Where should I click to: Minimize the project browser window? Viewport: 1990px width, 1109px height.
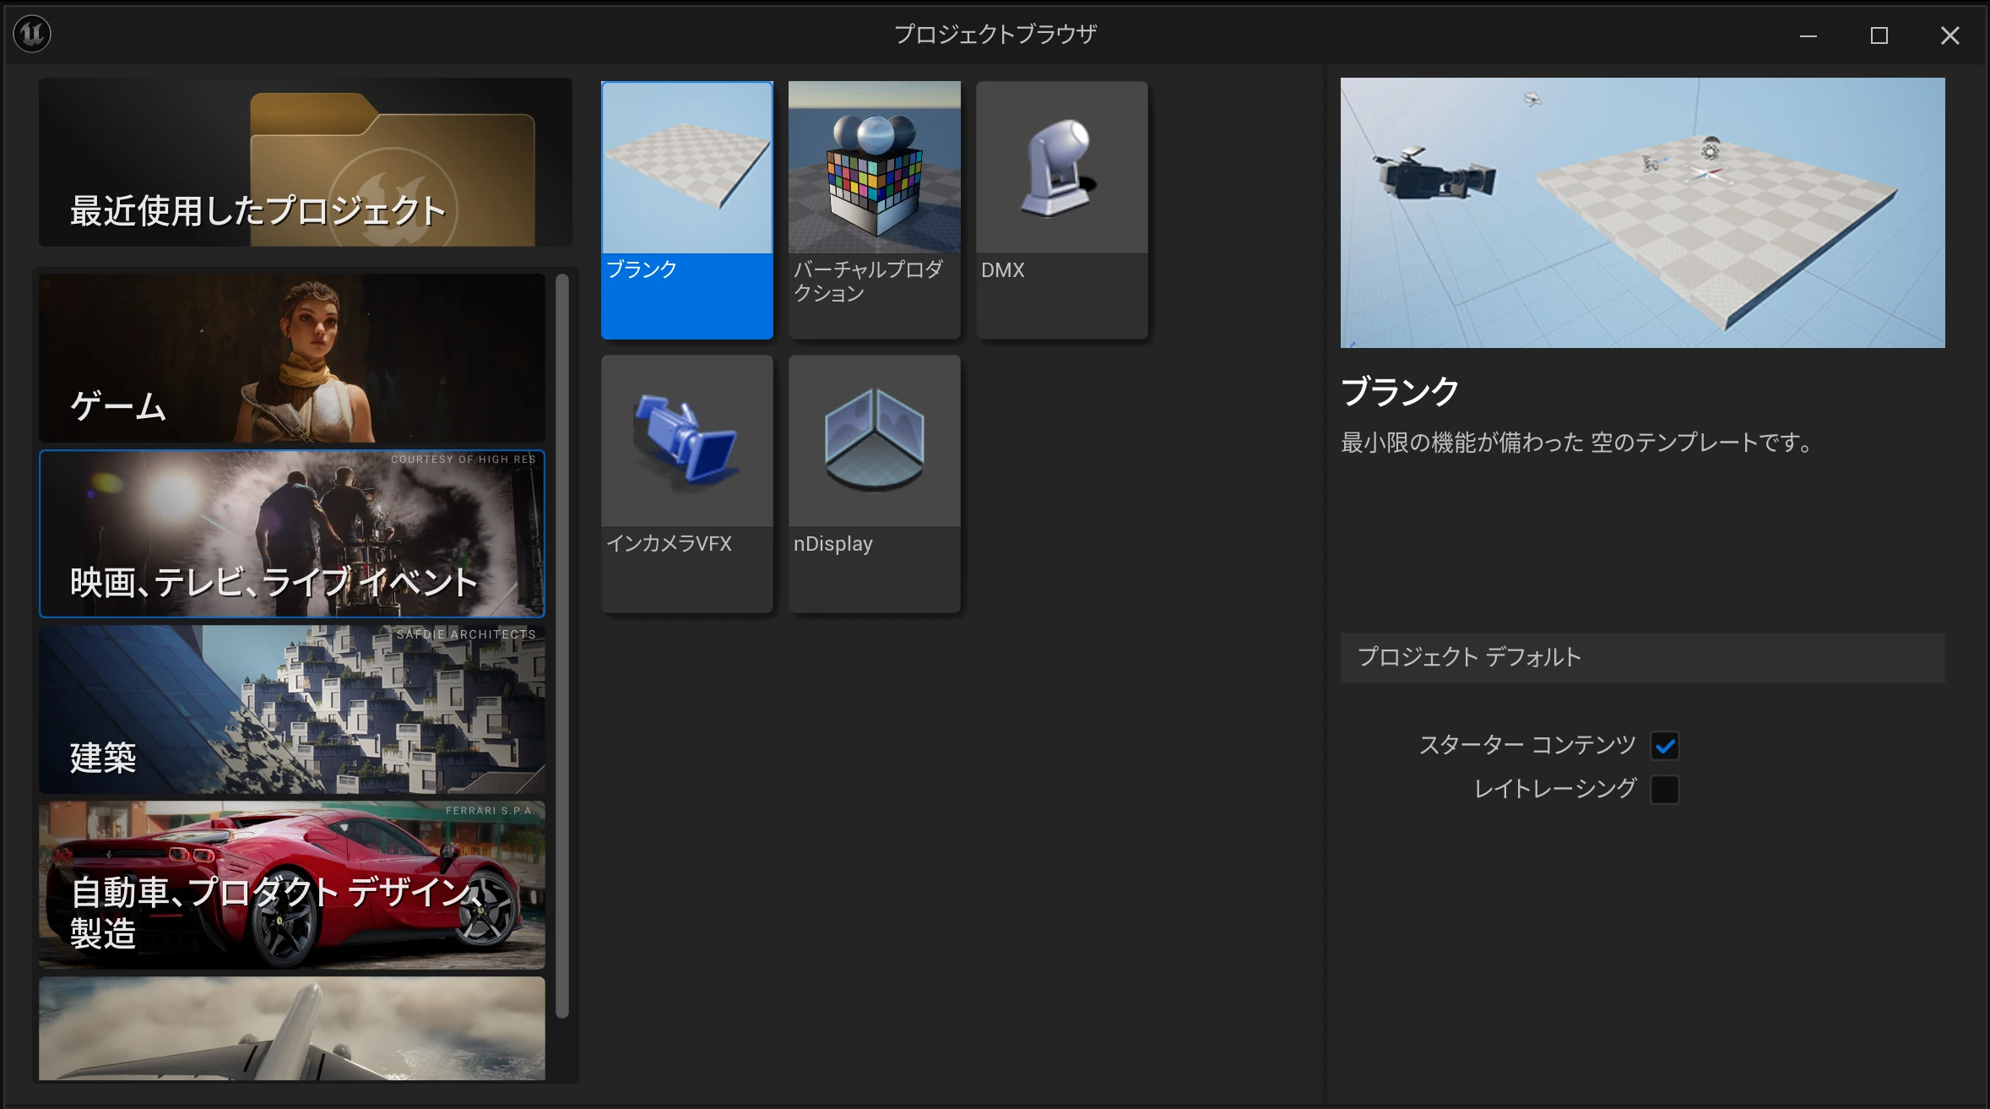(x=1808, y=35)
